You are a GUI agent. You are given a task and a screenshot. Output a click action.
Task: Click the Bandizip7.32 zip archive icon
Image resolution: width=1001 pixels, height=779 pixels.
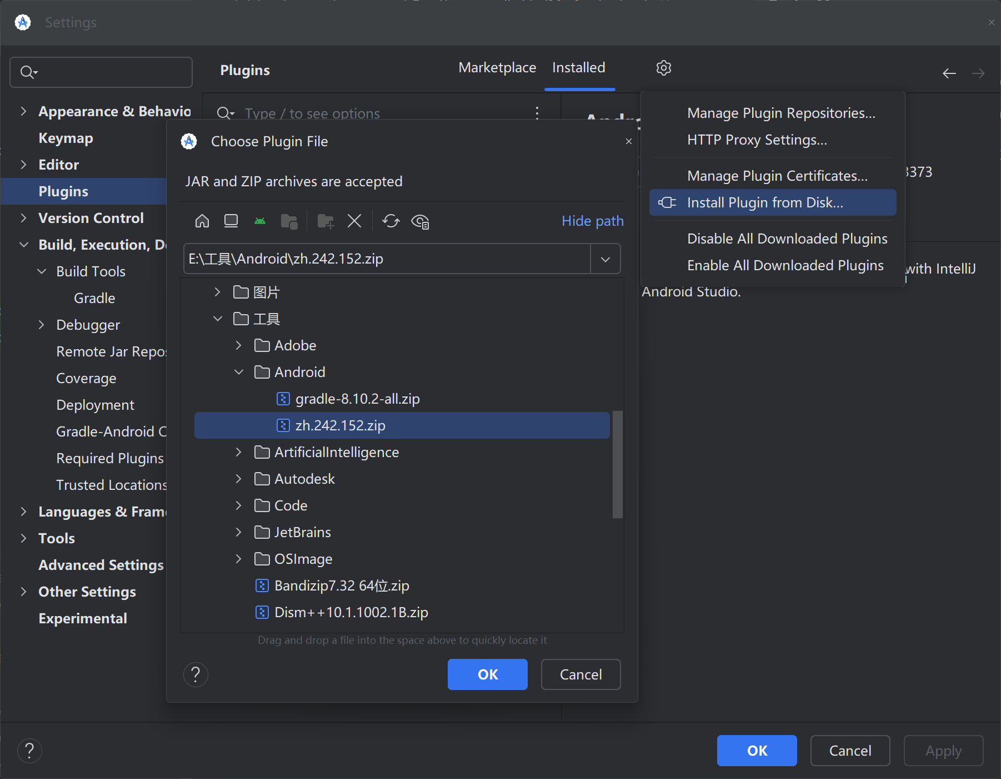262,586
